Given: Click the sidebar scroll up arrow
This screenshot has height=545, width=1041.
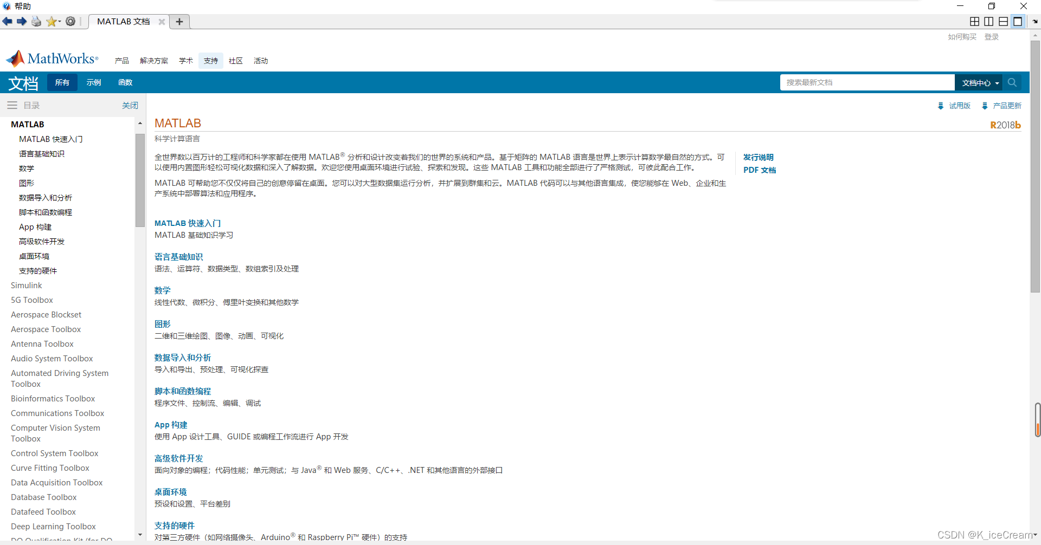Looking at the screenshot, I should click(140, 124).
